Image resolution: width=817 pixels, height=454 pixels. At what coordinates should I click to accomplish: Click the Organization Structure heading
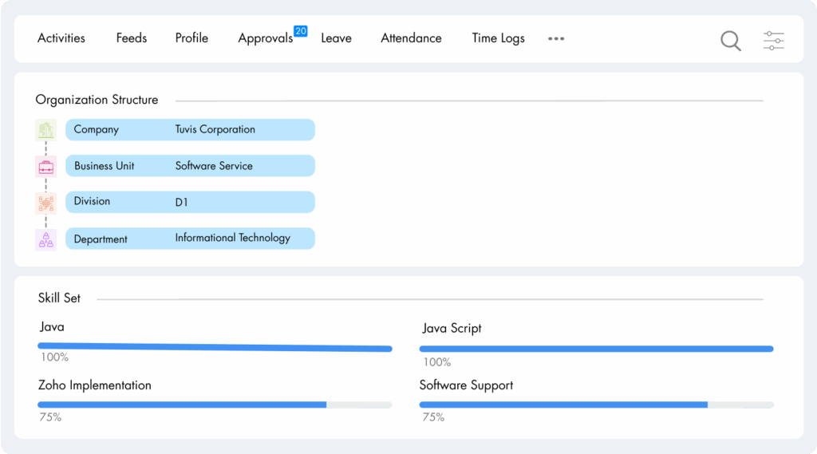click(97, 100)
